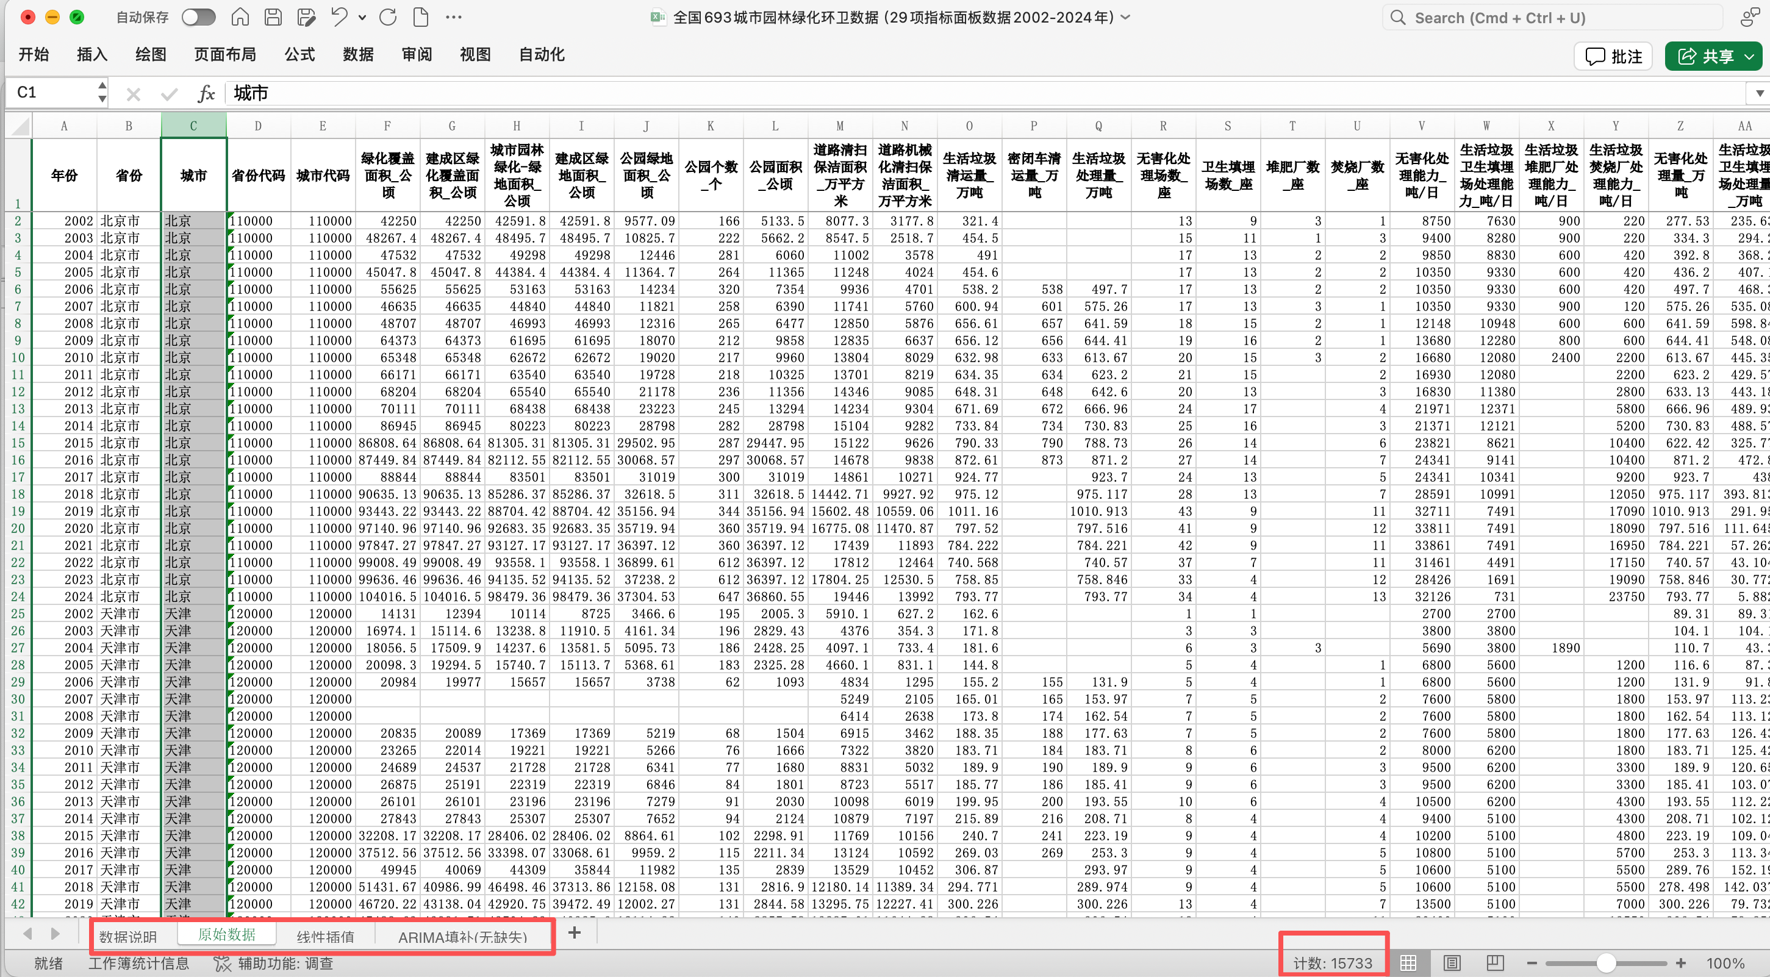Switch to the 线性插值 sheet tab
This screenshot has height=977, width=1770.
pyautogui.click(x=325, y=937)
